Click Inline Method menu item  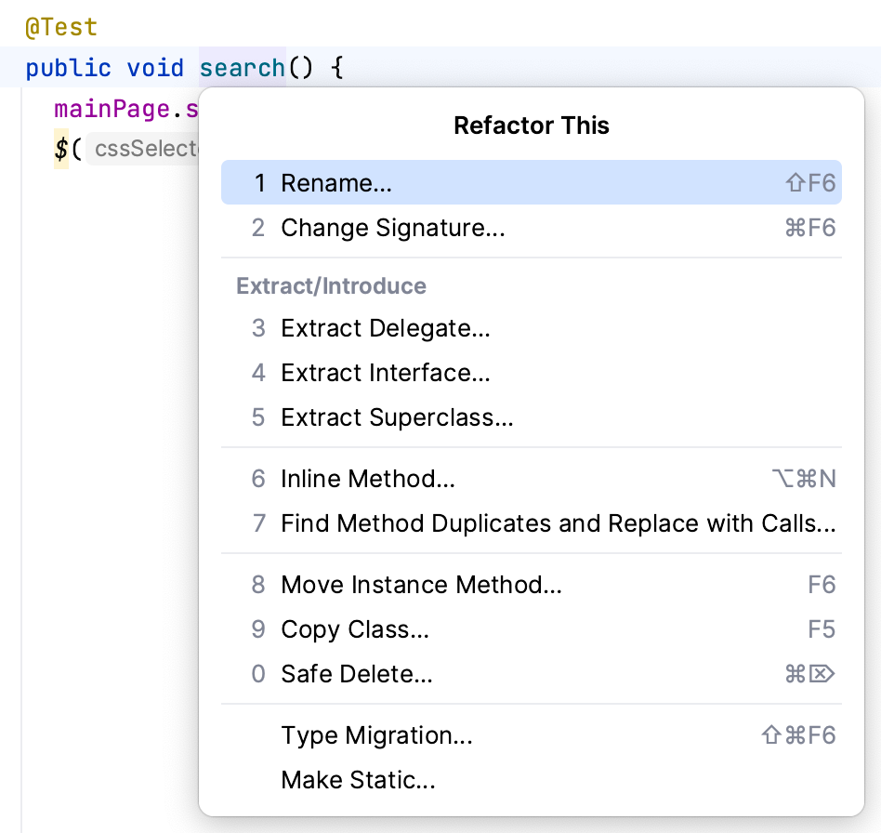tap(367, 479)
